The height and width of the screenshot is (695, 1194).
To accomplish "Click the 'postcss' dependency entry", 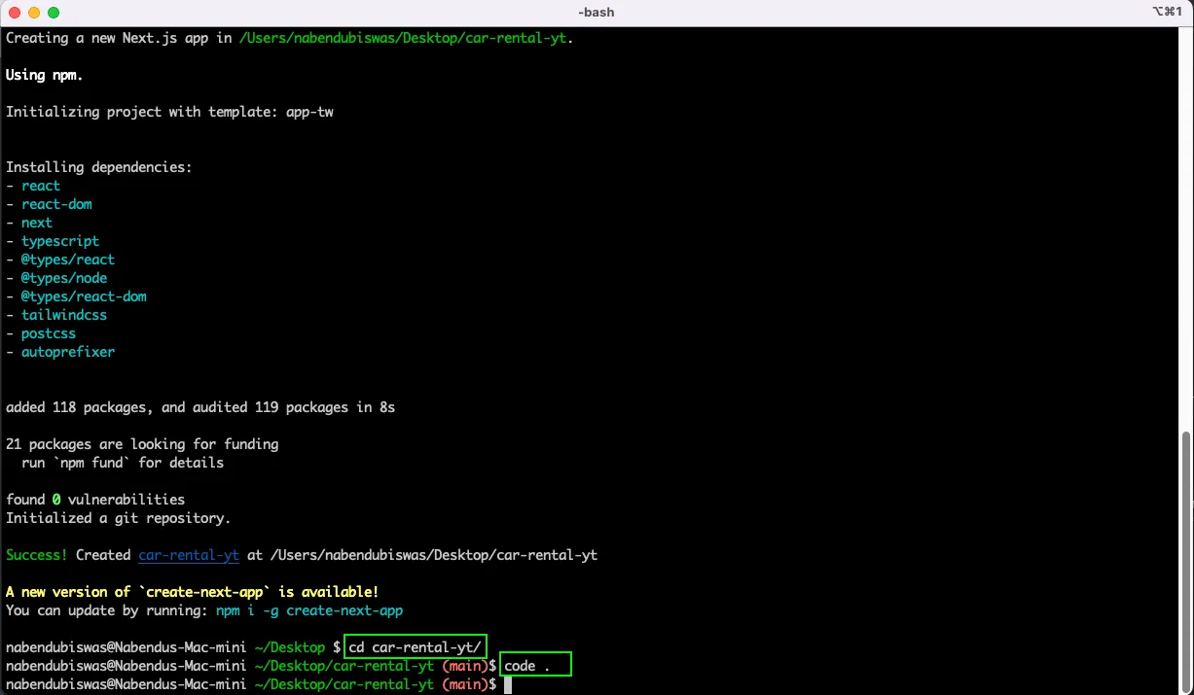I will [x=49, y=333].
